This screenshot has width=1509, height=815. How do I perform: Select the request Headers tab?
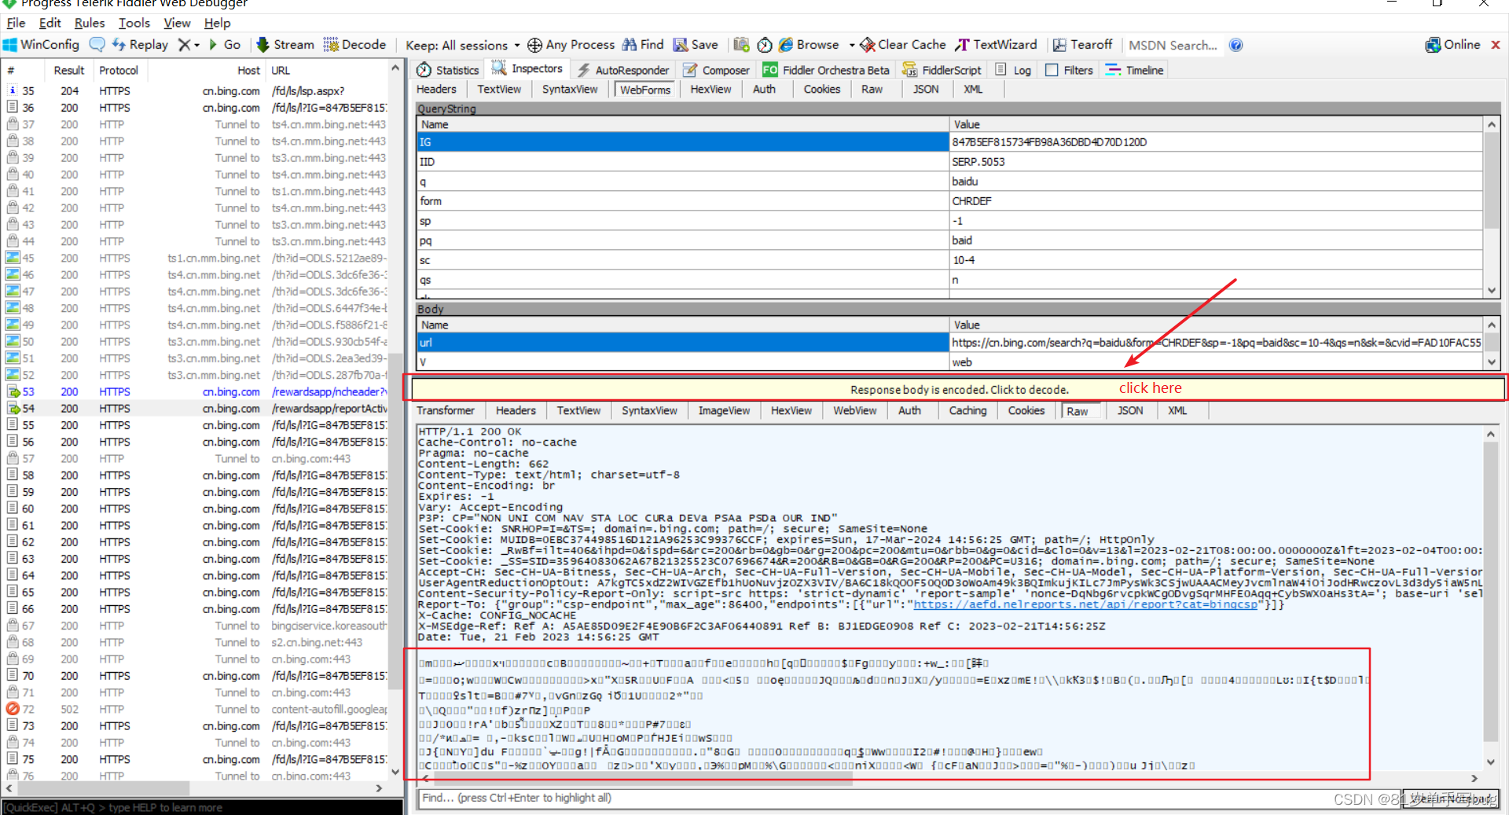point(436,89)
